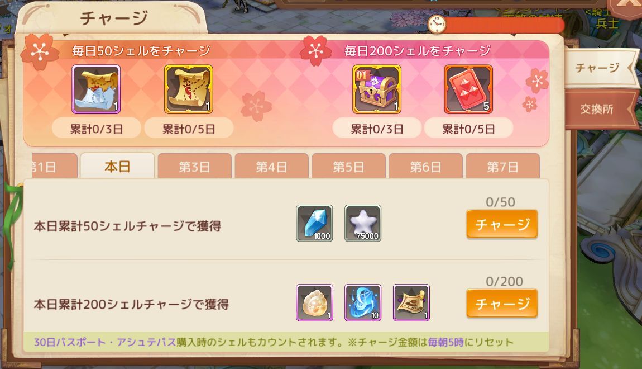642x369 pixels.
Task: Click チャージ button for the 0/50 reward
Action: 502,224
